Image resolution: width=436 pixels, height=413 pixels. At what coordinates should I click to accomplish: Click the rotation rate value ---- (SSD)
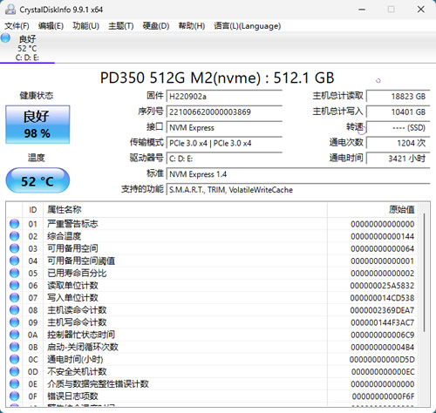(399, 127)
